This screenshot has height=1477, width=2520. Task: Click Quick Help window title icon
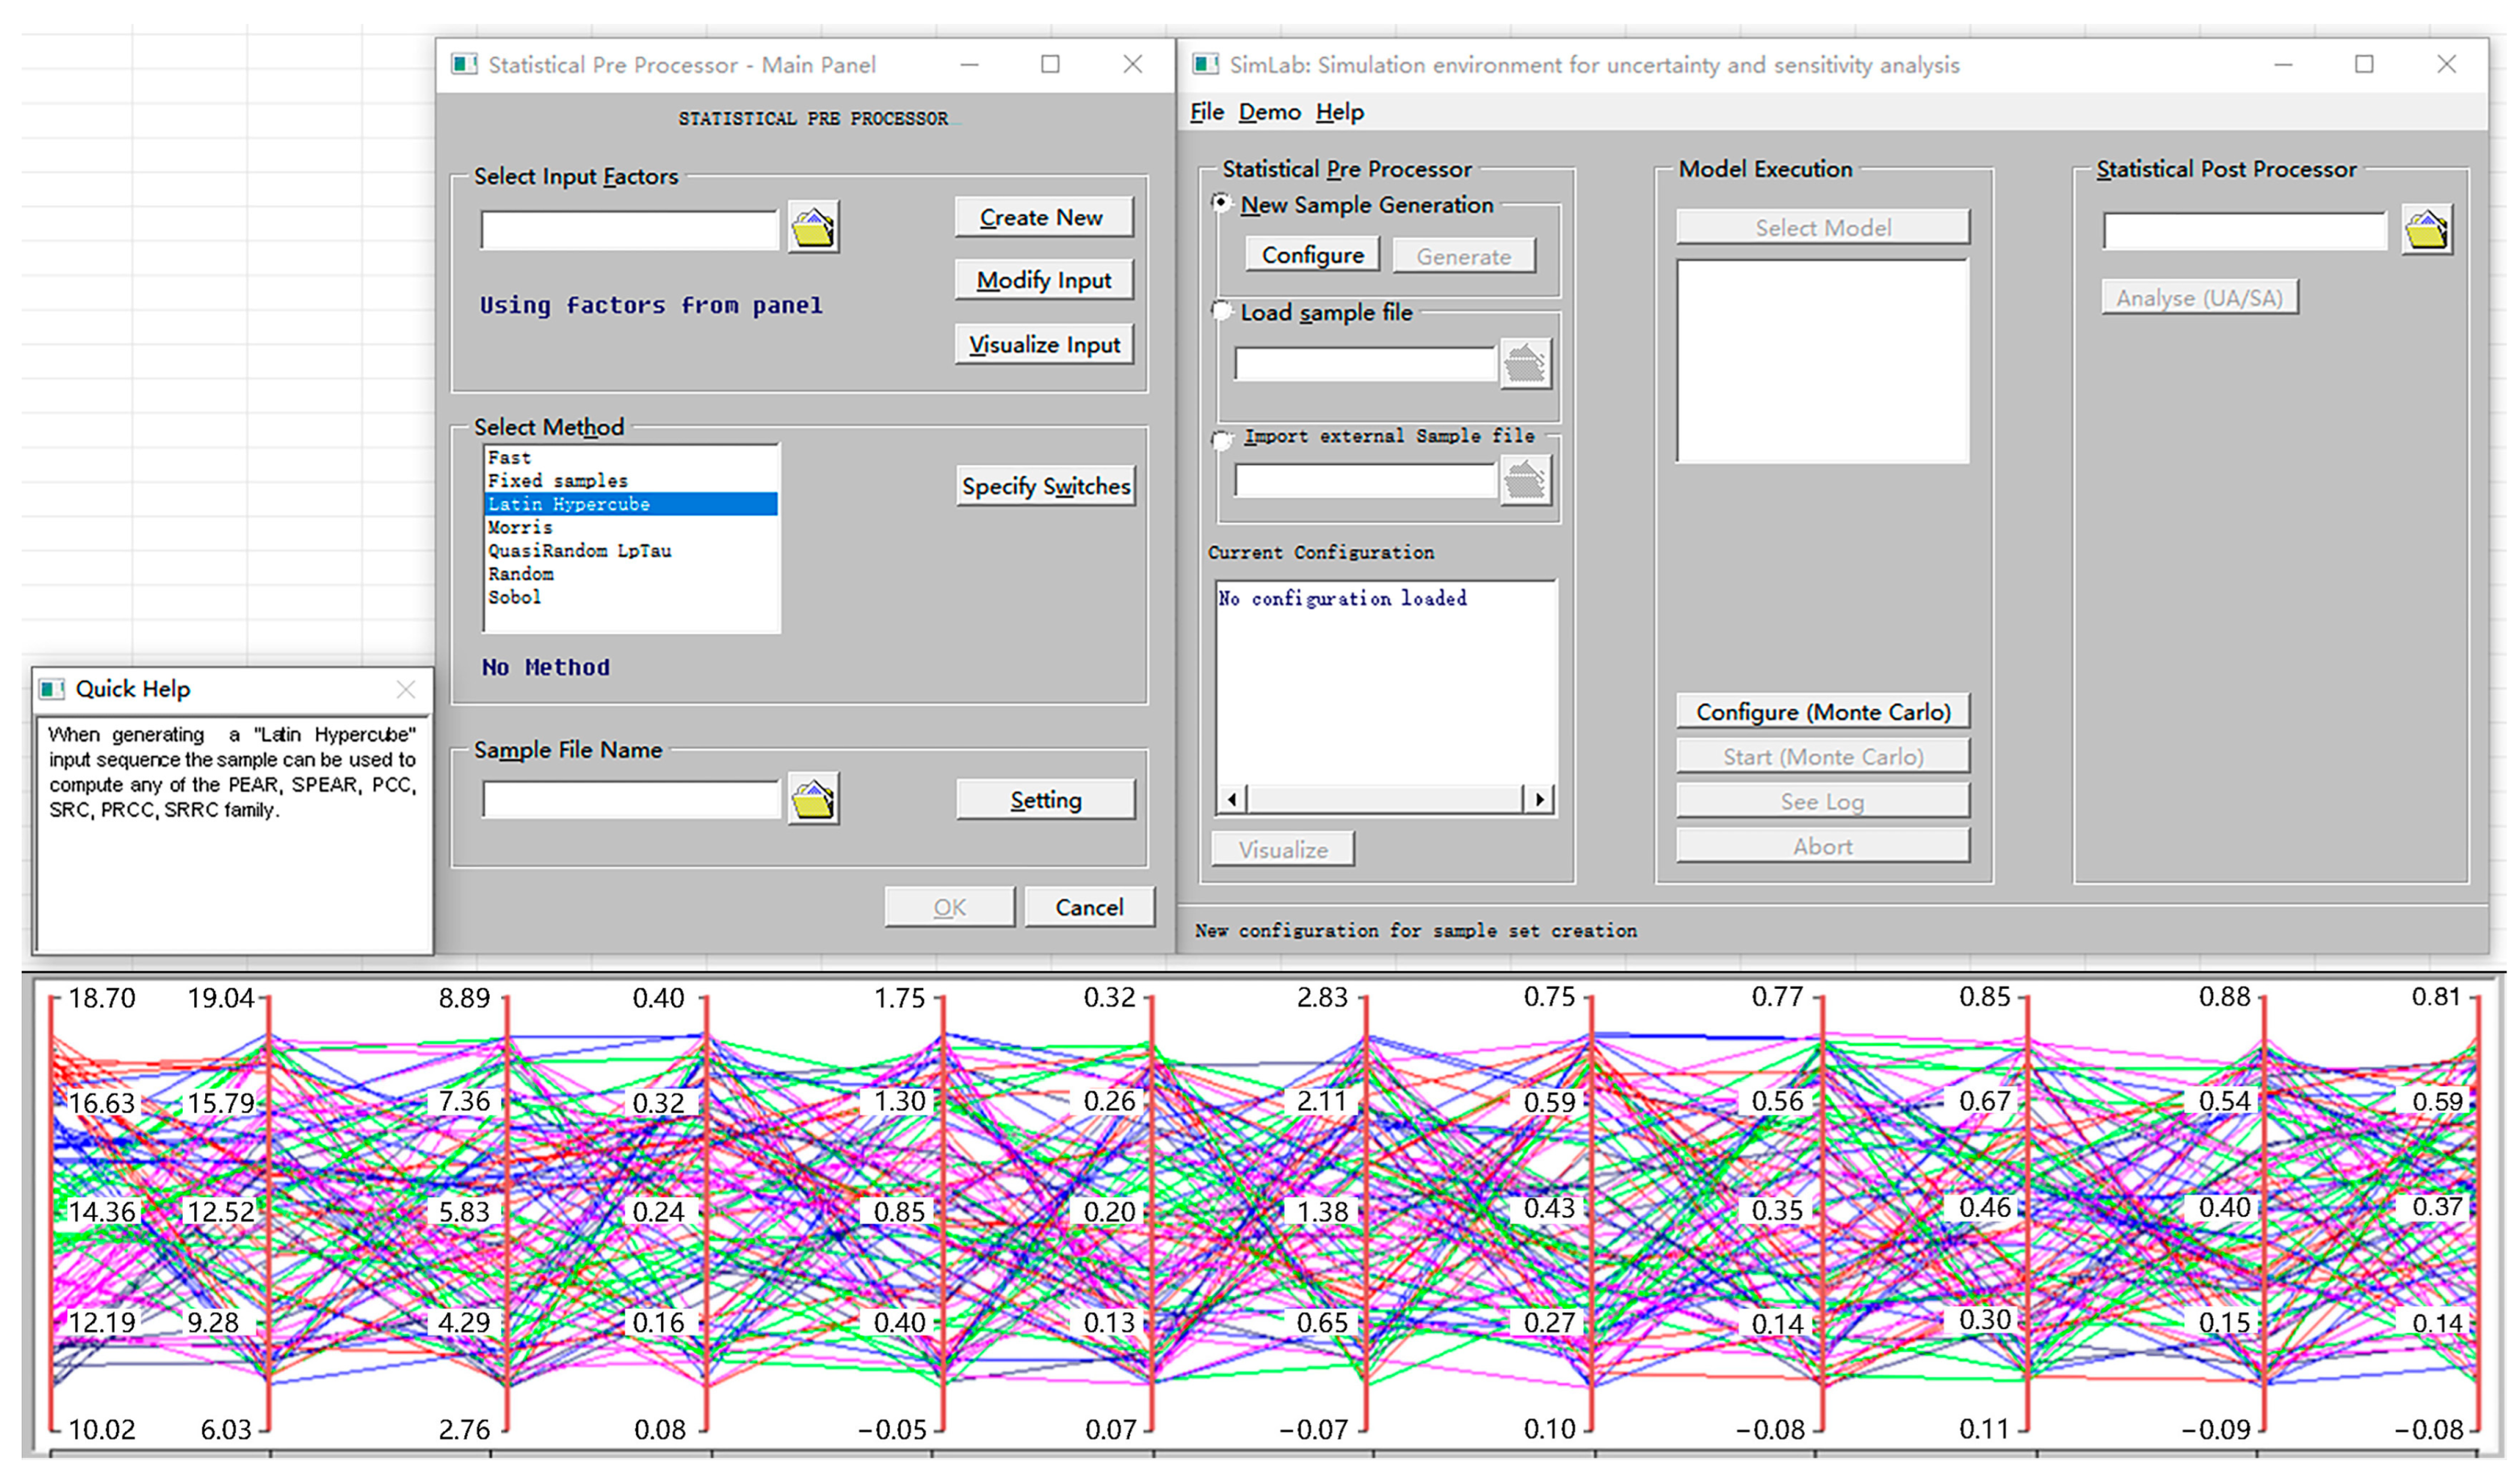[52, 689]
